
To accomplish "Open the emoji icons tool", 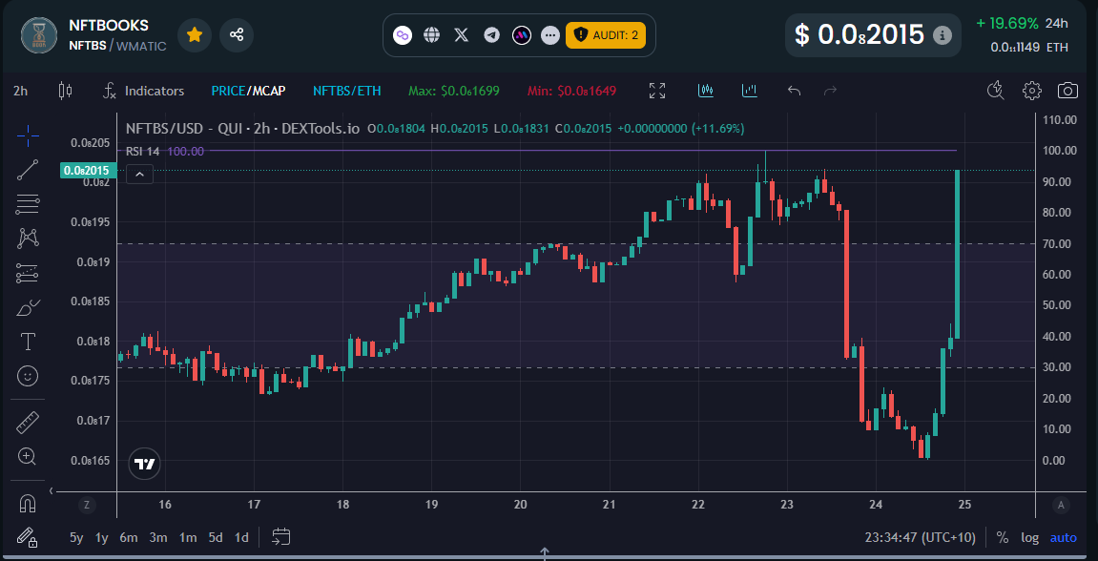I will coord(28,376).
